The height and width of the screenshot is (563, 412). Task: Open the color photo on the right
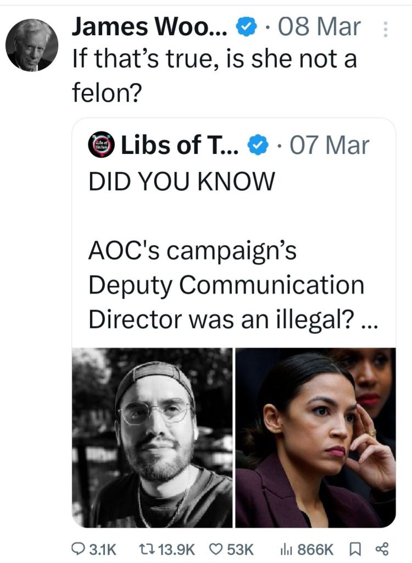[x=315, y=438]
